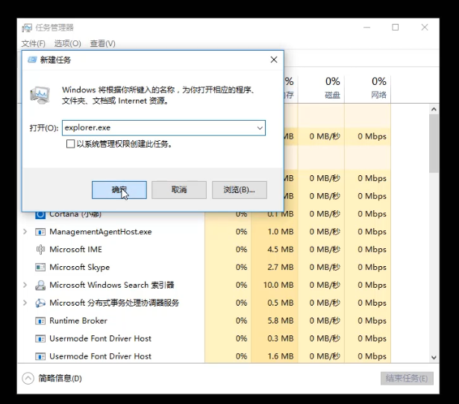The height and width of the screenshot is (404, 459).
Task: Click the Microsoft IME process icon
Action: pos(40,250)
